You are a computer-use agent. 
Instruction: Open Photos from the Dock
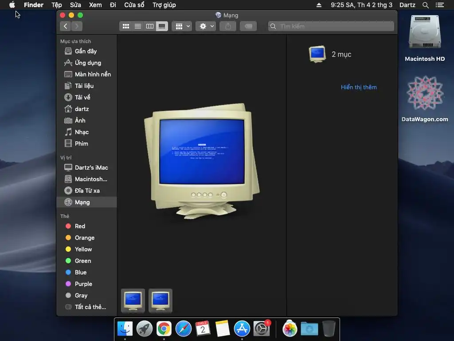coord(290,329)
